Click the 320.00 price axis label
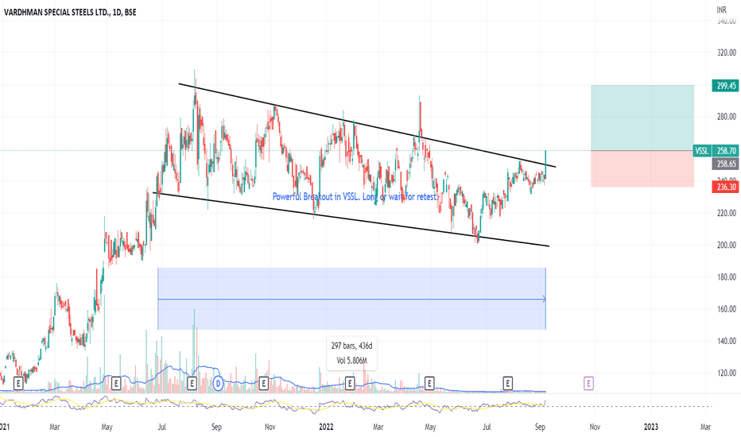 coord(727,52)
